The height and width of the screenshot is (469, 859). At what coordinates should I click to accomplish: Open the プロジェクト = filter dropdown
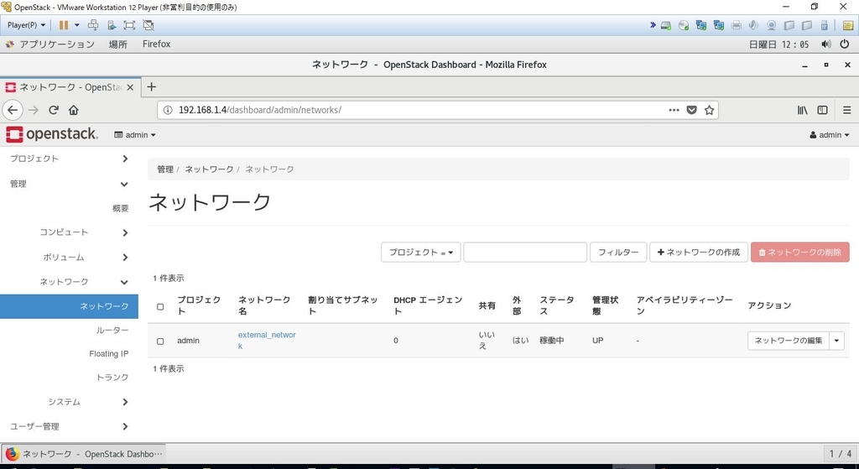[x=421, y=252]
